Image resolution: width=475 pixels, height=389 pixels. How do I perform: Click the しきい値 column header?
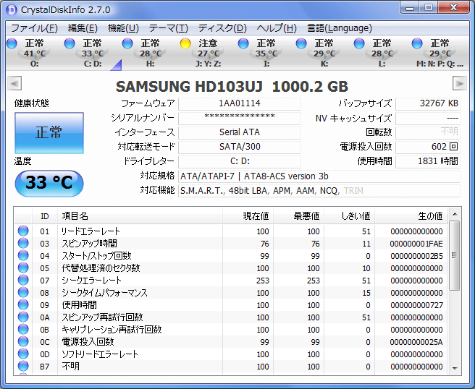(349, 216)
